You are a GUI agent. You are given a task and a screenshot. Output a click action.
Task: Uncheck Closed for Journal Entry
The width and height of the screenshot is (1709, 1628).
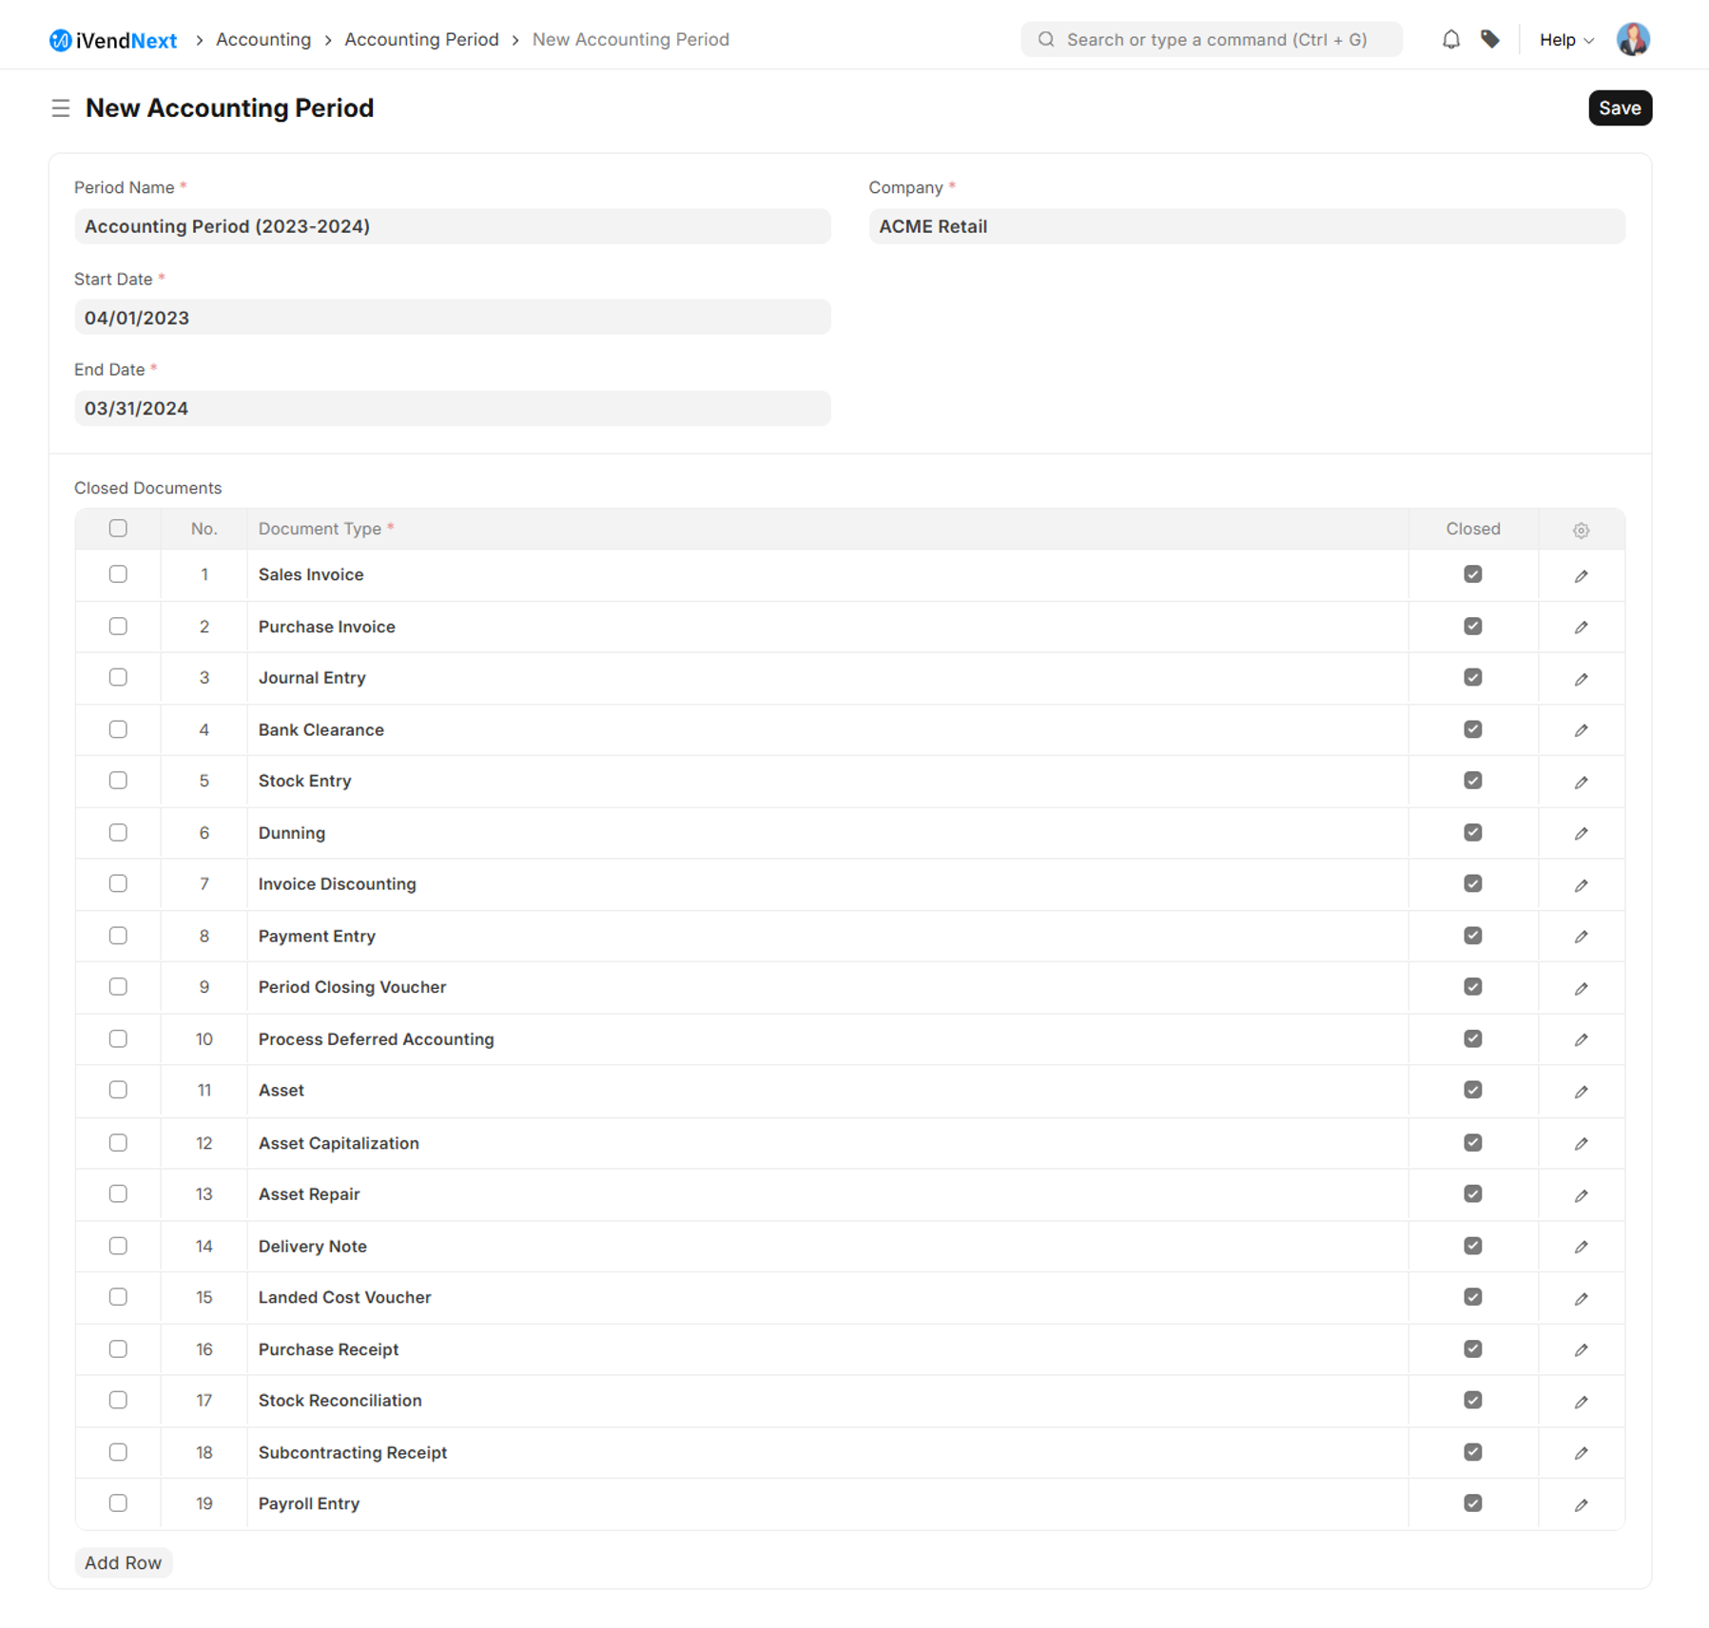coord(1472,677)
